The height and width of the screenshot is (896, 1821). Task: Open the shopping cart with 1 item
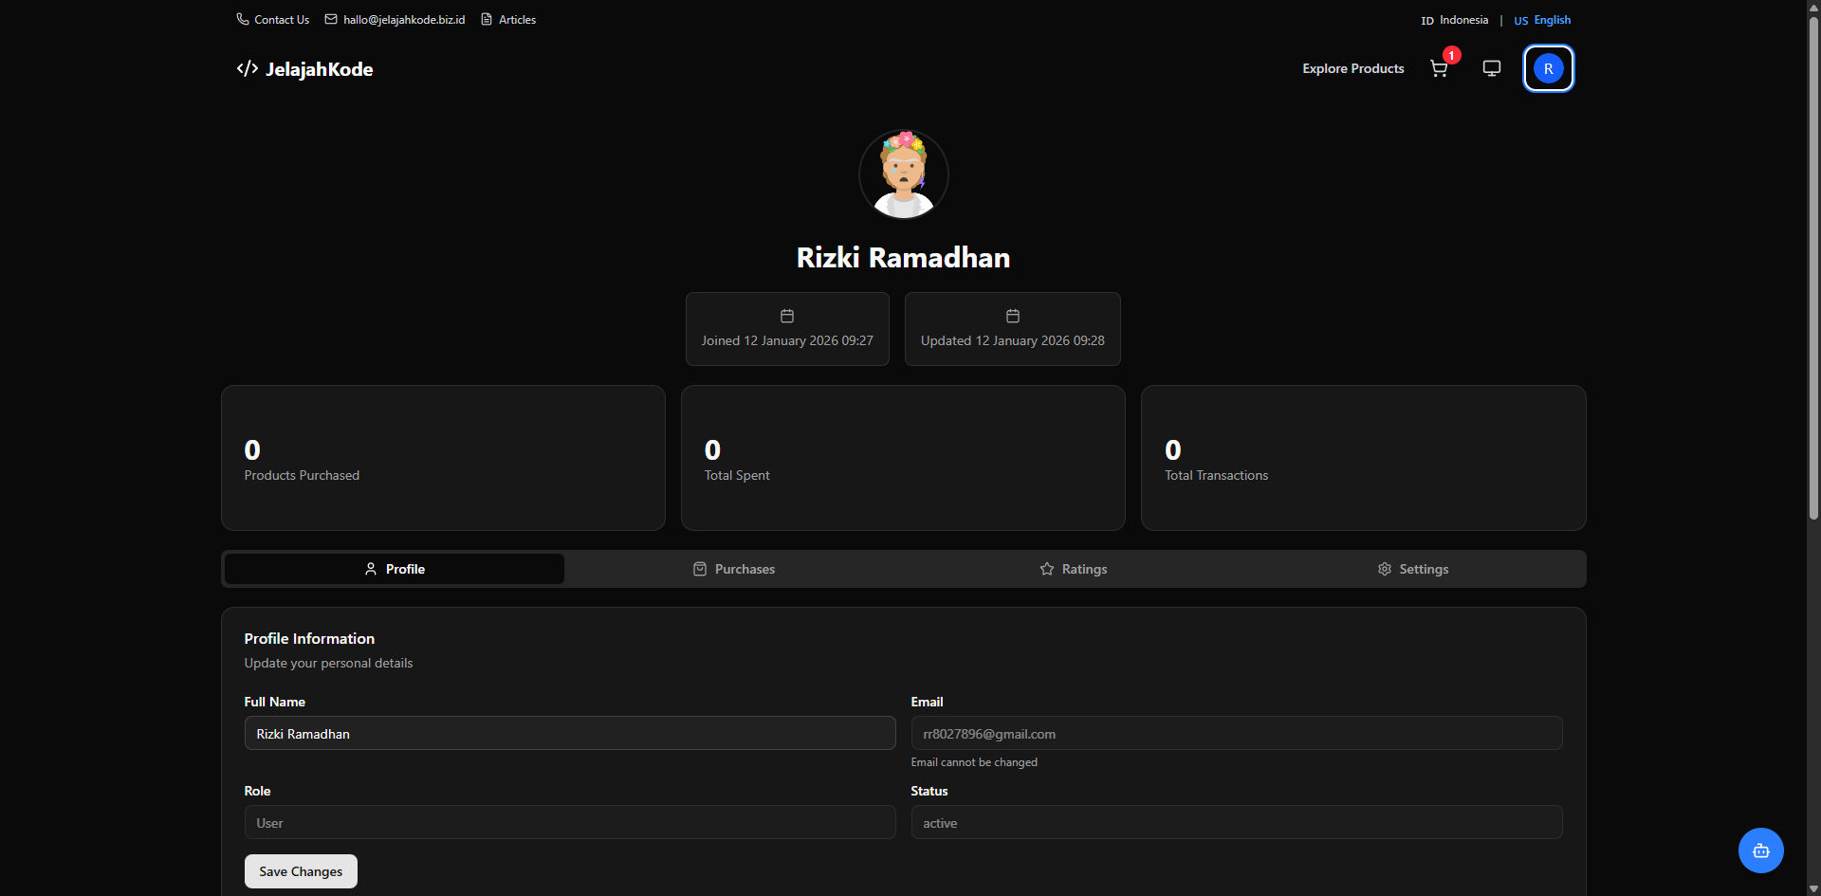pos(1439,68)
